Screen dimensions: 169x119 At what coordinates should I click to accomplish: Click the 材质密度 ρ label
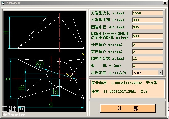coord(108,73)
